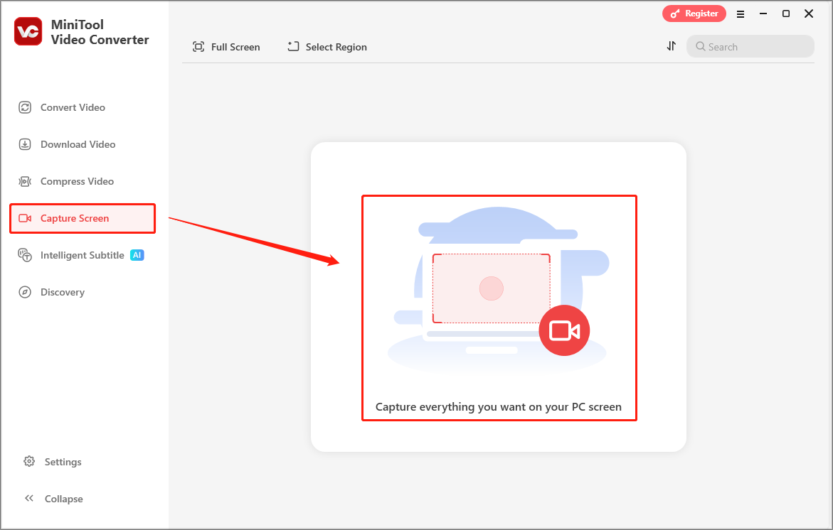Select the AI badge next to Intelligent Subtitle
Screen dimensions: 833x530
click(136, 254)
